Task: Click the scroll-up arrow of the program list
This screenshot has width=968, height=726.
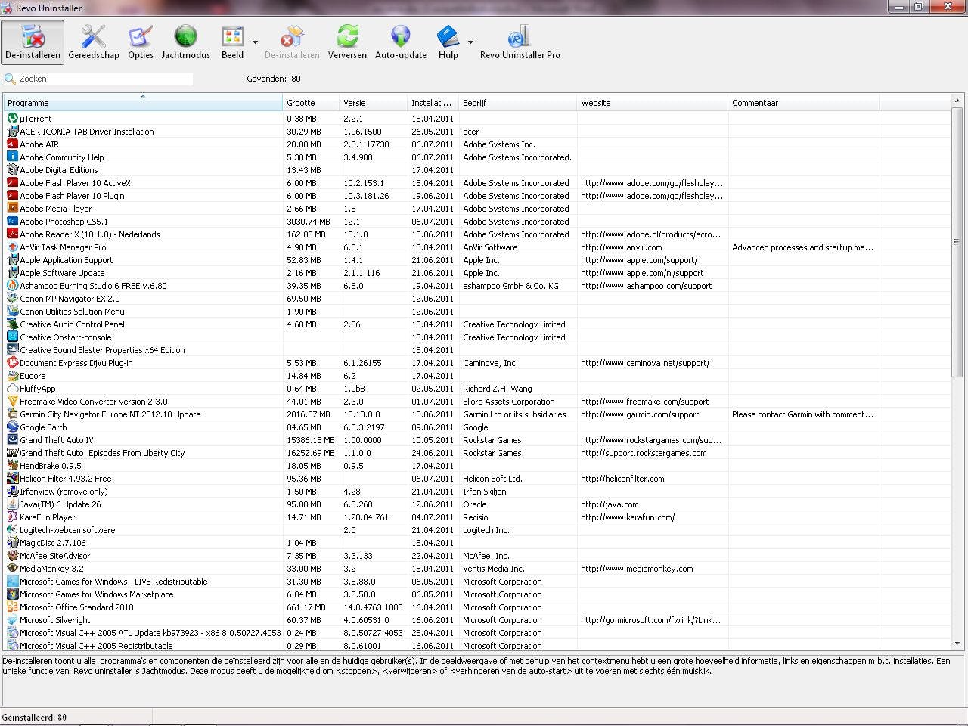Action: coord(957,101)
